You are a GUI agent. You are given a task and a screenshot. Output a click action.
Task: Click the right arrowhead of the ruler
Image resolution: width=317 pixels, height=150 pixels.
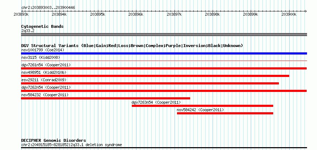pyautogui.click(x=306, y=11)
